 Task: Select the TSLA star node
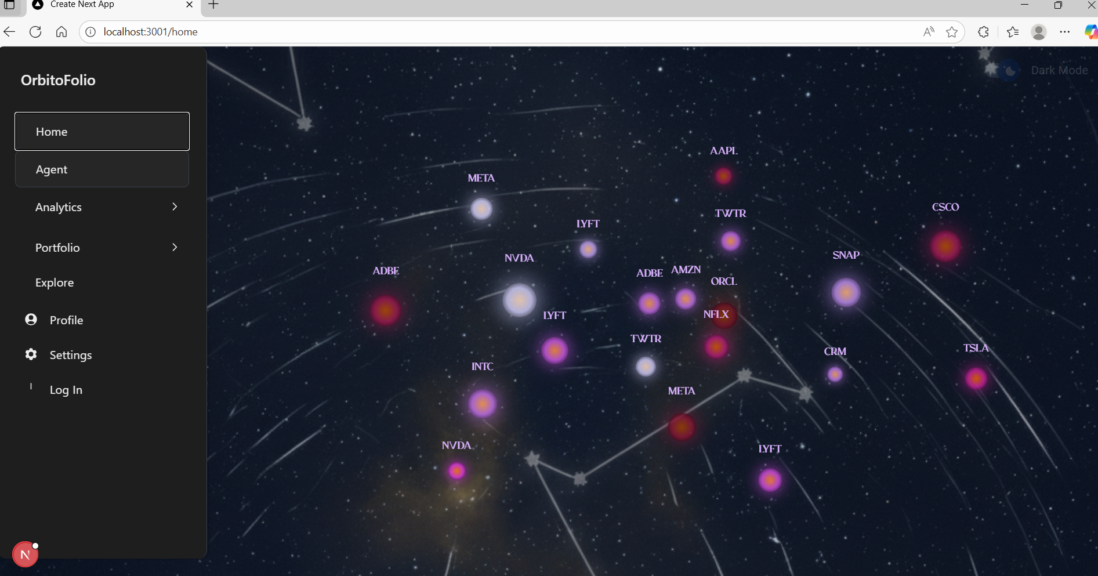click(x=976, y=378)
